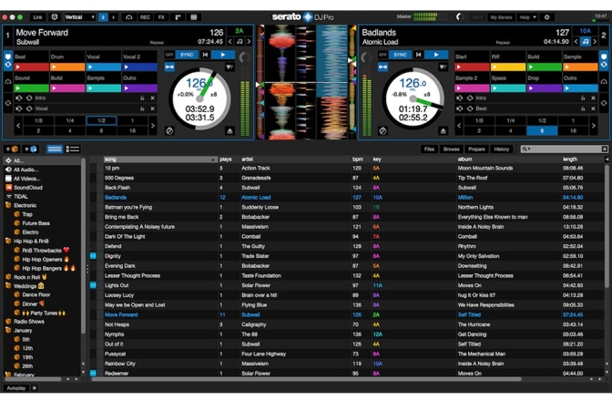
Task: Open the sampler panel grid icon
Action: coord(193,17)
